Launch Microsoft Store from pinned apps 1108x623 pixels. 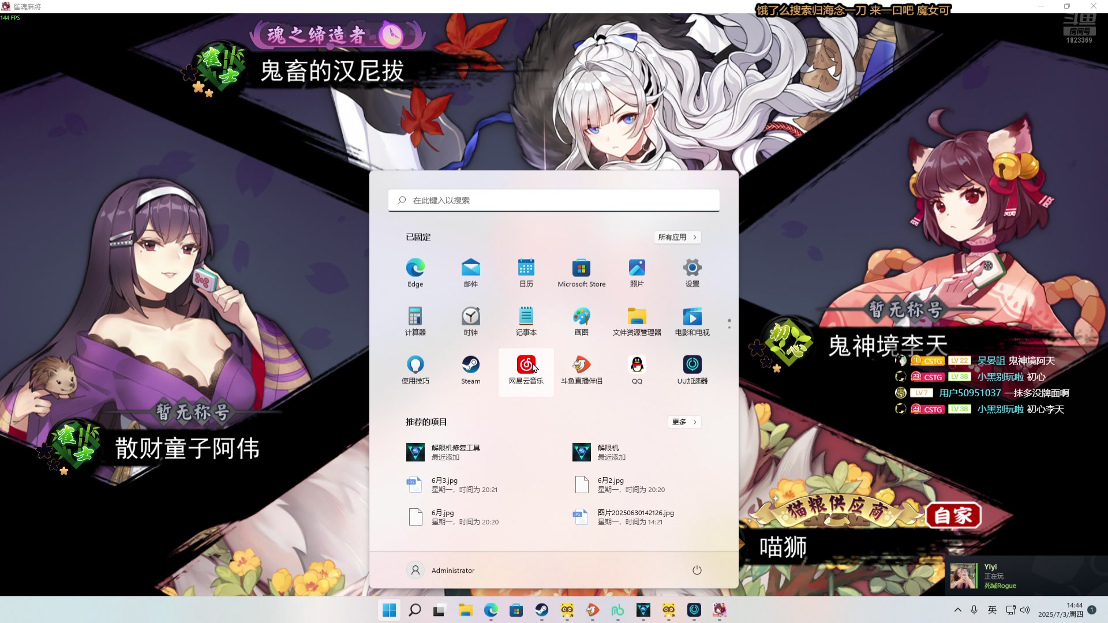pyautogui.click(x=582, y=273)
